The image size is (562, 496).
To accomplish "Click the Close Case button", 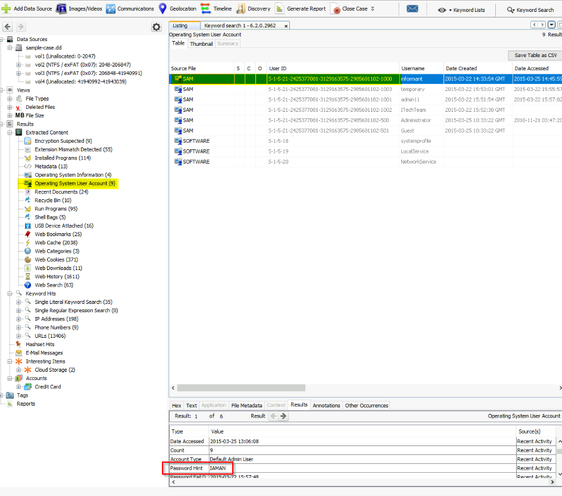I will click(349, 8).
